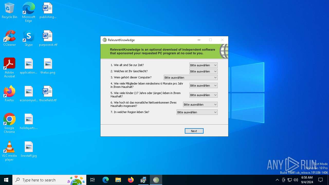Viewport: 329px width, 185px height.
Task: Open the household members dropdown for question 4
Action: pyautogui.click(x=203, y=86)
